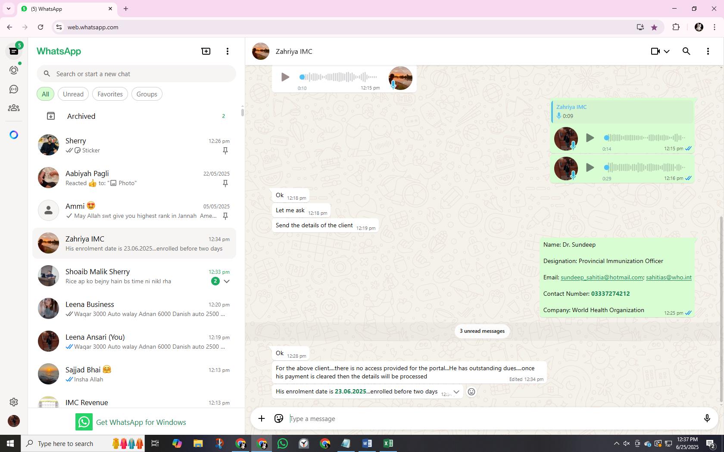Open the chat list menu (three dots)
Viewport: 724px width, 452px height.
(228, 51)
